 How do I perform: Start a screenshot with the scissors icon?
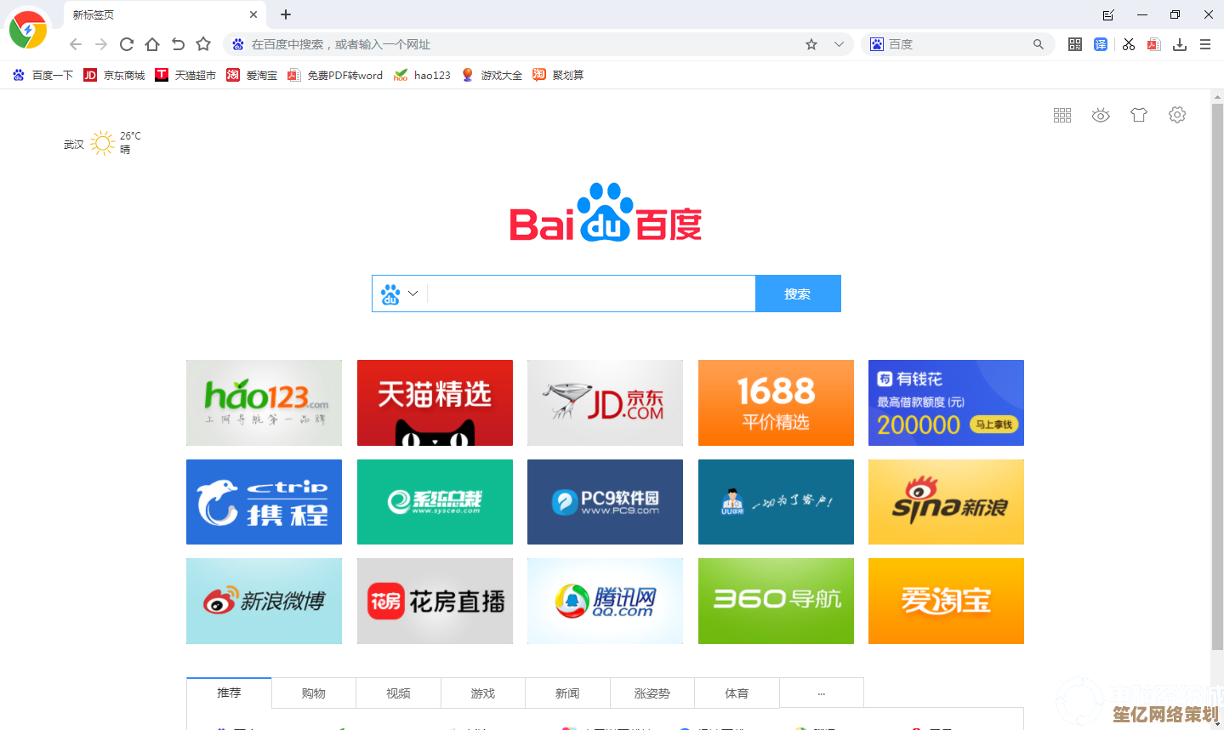pyautogui.click(x=1129, y=44)
